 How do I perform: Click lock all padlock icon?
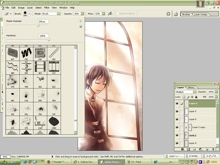[196, 97]
